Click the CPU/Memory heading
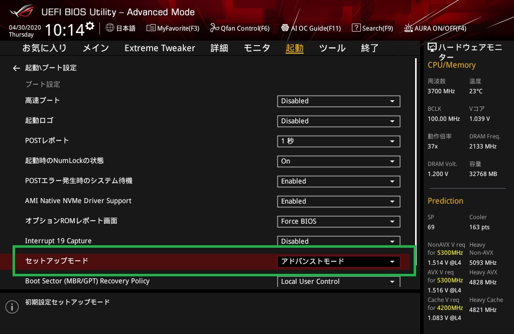 click(x=451, y=65)
